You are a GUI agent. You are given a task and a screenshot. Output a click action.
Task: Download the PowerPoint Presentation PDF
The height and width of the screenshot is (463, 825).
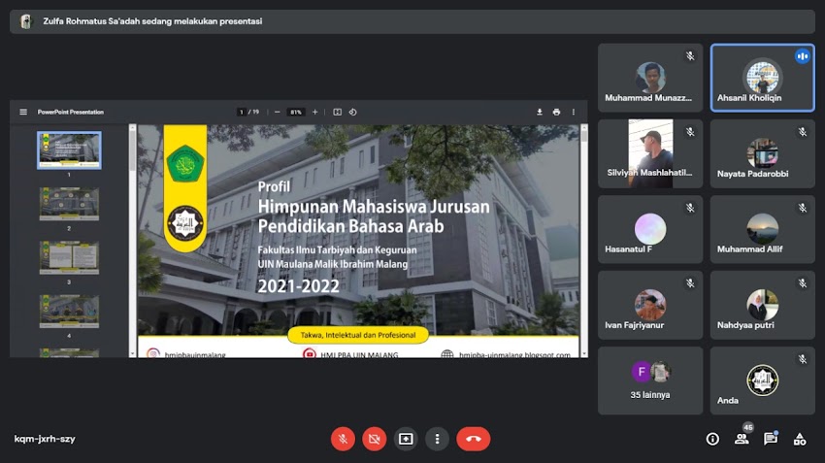pos(540,112)
